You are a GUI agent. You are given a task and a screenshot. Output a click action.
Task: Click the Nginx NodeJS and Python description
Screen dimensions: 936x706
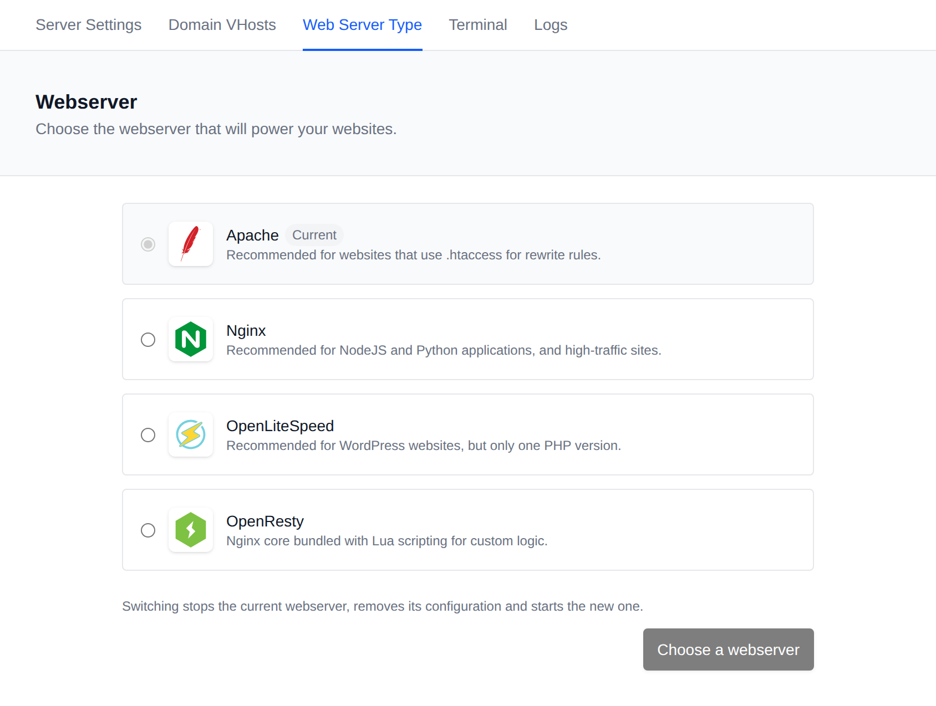(444, 350)
